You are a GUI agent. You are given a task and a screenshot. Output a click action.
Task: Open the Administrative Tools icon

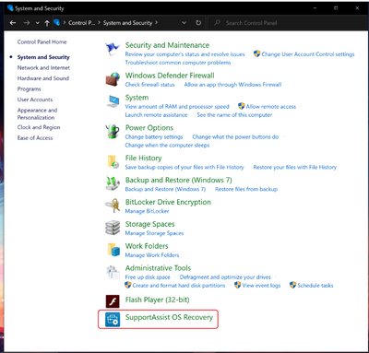(113, 272)
